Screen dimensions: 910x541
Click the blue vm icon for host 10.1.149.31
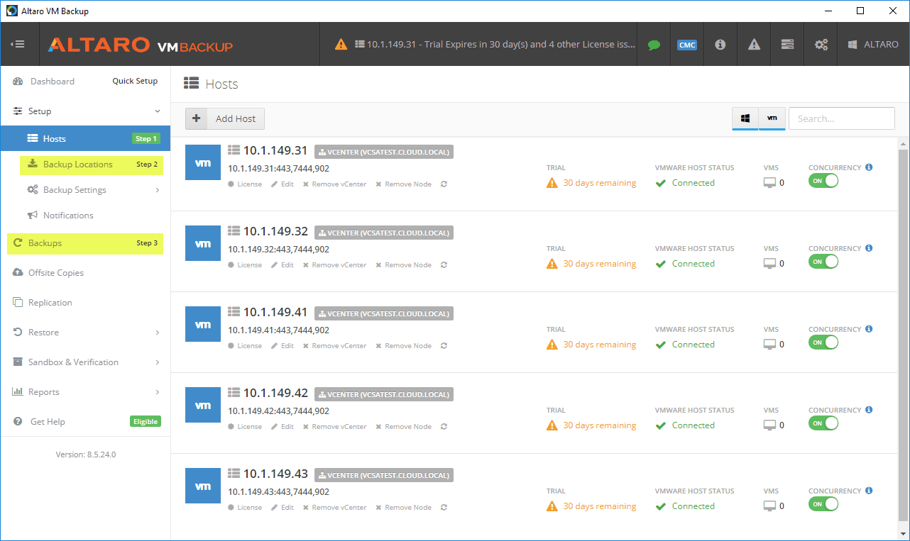click(x=203, y=162)
